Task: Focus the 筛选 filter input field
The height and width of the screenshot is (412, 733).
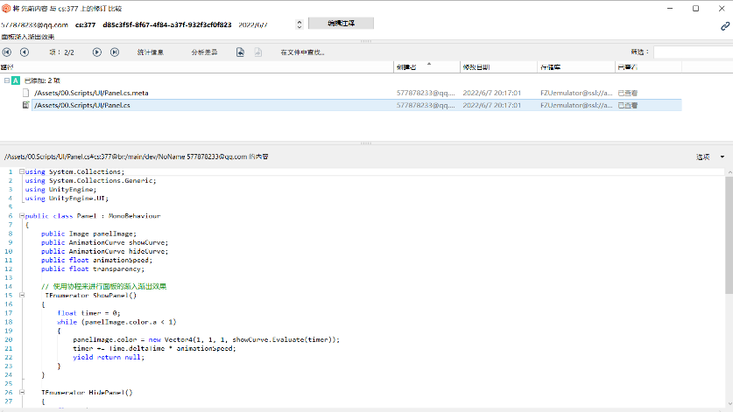Action: 694,52
